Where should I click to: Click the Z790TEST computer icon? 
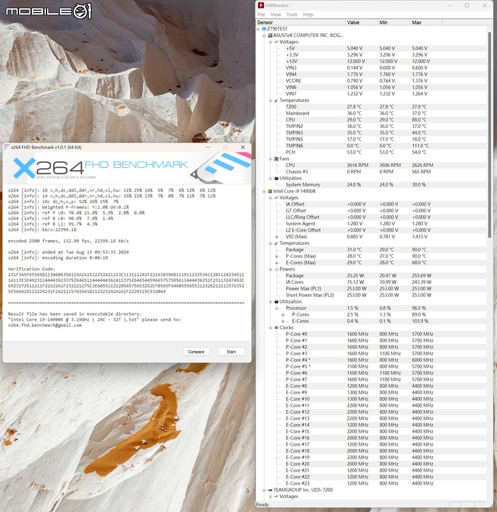click(264, 29)
